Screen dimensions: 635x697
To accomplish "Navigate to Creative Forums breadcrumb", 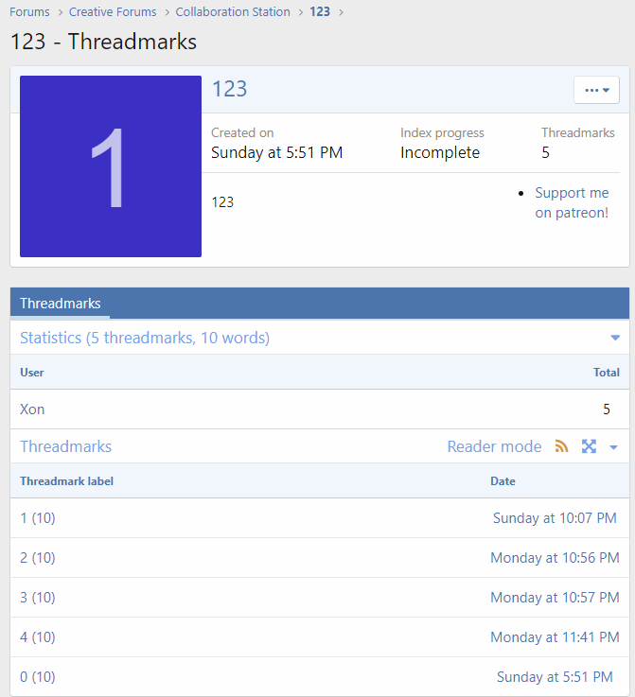I will [x=113, y=12].
